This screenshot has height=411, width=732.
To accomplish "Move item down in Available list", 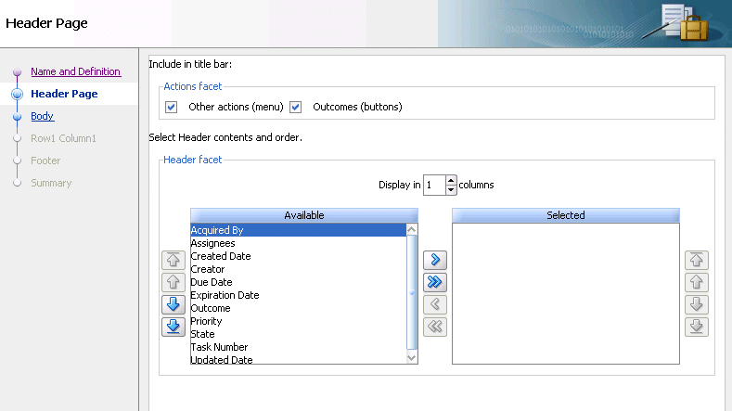I will (x=173, y=304).
